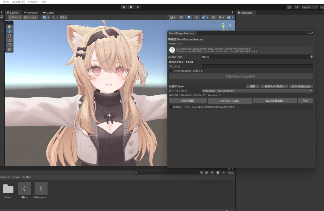This screenshot has height=211, width=324.
Task: Open draw mode shading dropdown
Action: tap(172, 17)
